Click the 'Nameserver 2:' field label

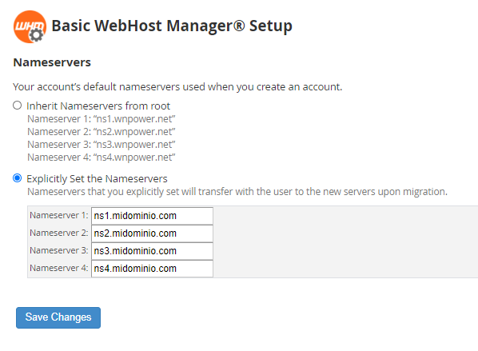(x=59, y=233)
